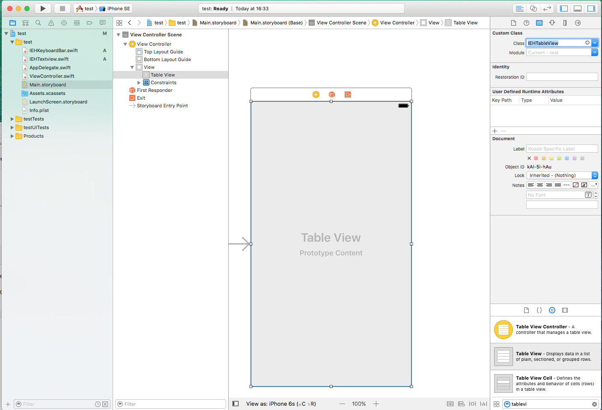
Task: Show the Quick Help inspector
Action: [x=526, y=23]
